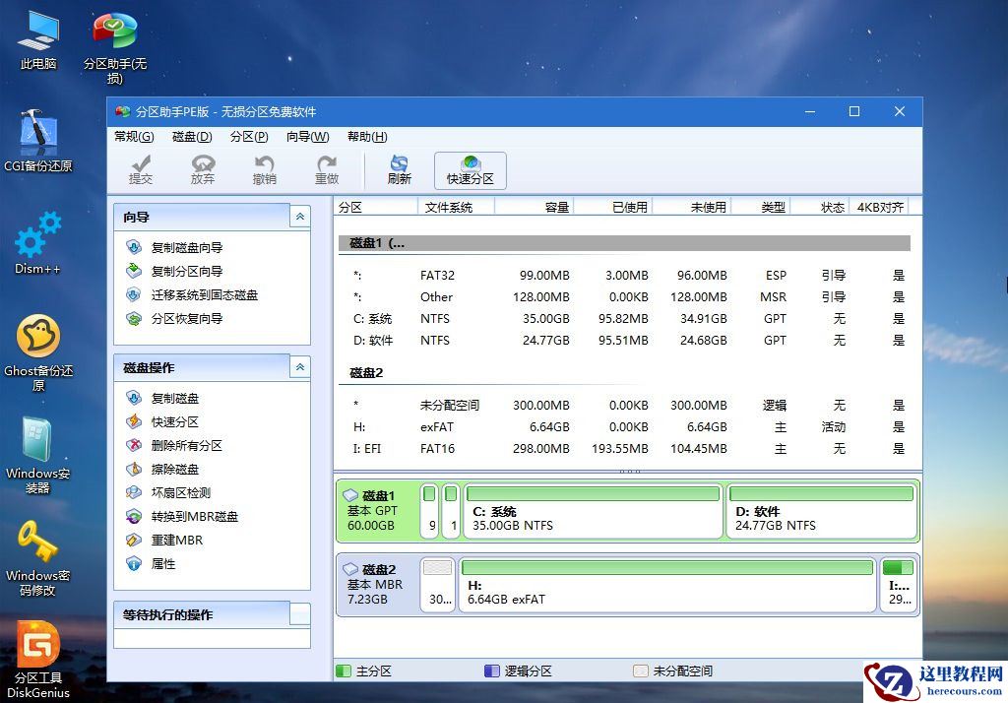1008x703 pixels.
Task: Collapse the 磁盘操作 panel
Action: click(x=299, y=366)
